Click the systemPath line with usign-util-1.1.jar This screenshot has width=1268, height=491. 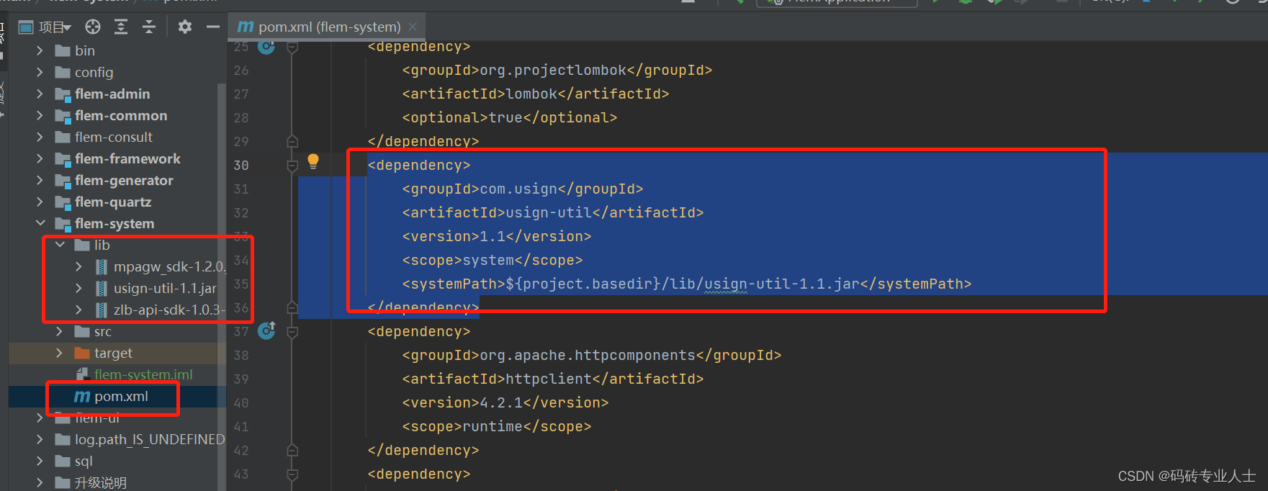(687, 284)
